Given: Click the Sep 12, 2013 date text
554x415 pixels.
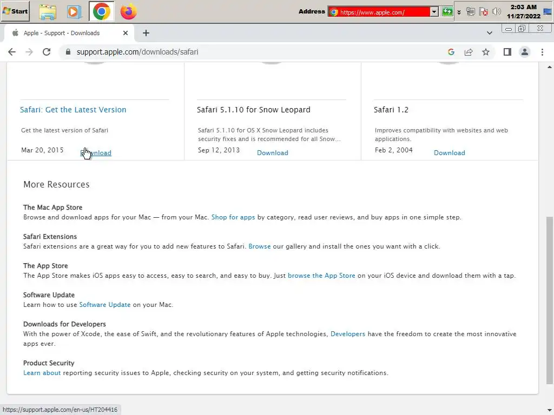Looking at the screenshot, I should coord(219,150).
